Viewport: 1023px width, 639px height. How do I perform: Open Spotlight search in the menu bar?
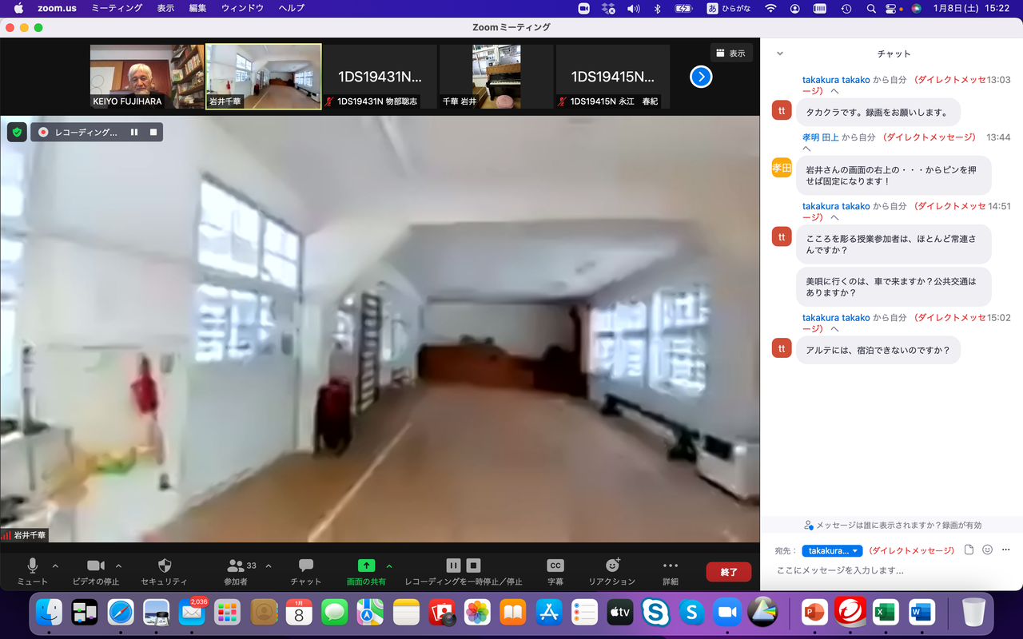[x=871, y=8]
